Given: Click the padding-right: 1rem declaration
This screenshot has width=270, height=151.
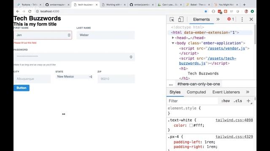Looking at the screenshot, I should (195, 147).
